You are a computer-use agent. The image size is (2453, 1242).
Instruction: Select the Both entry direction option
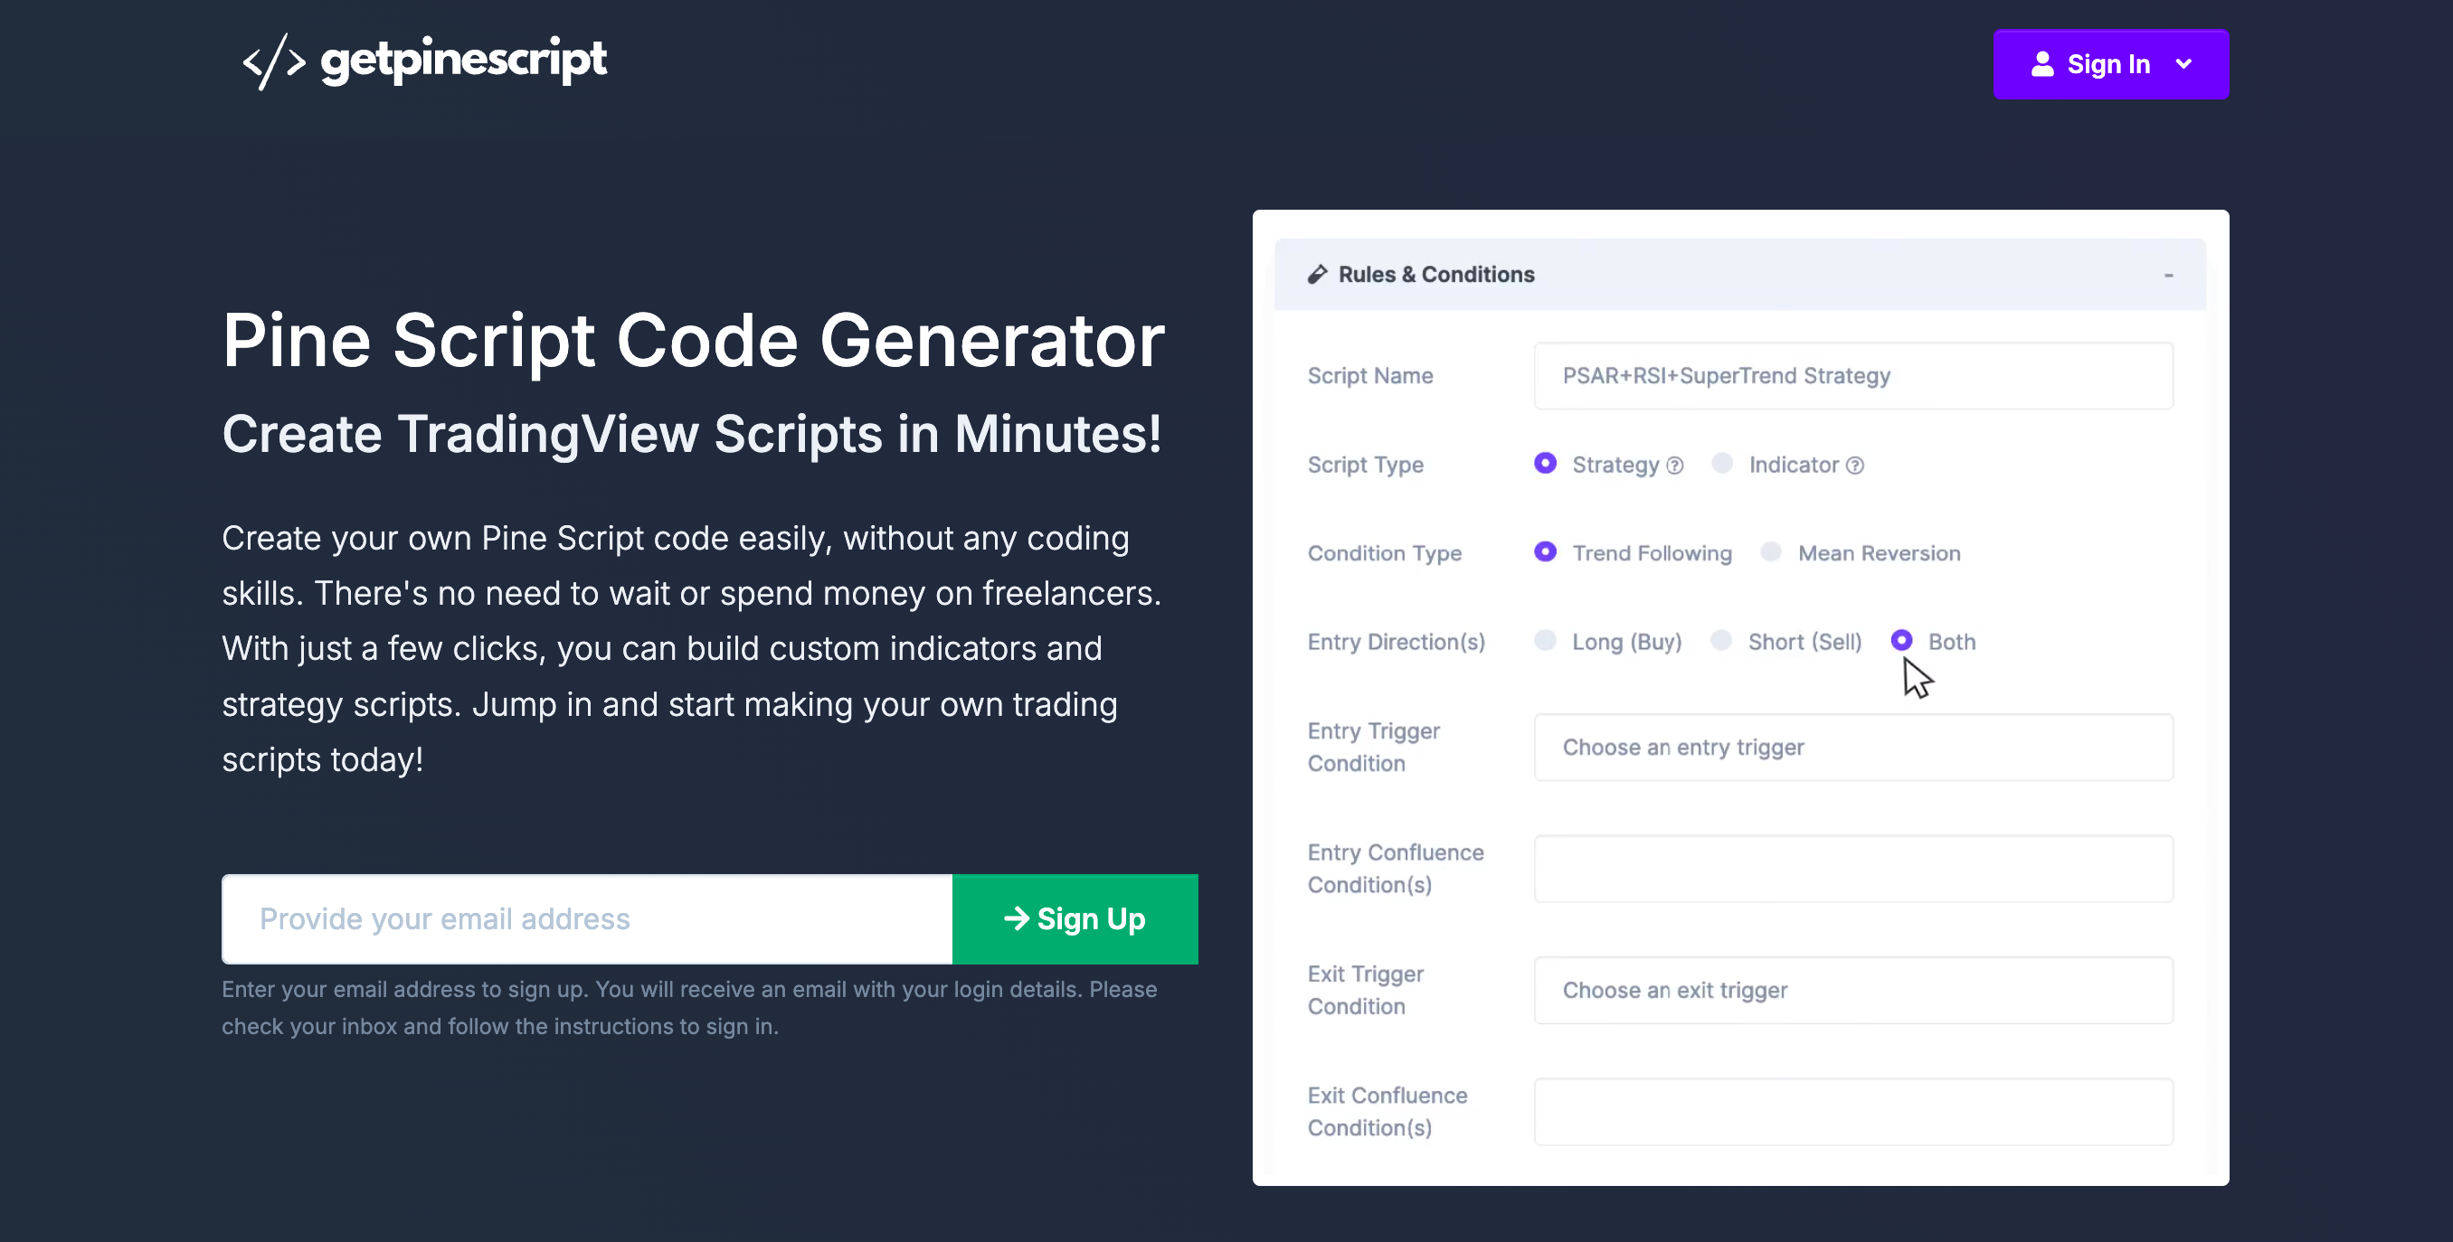(x=1901, y=640)
